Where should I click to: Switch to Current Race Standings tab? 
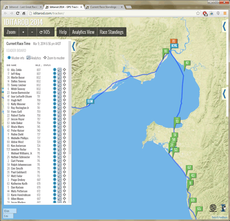pos(105,7)
